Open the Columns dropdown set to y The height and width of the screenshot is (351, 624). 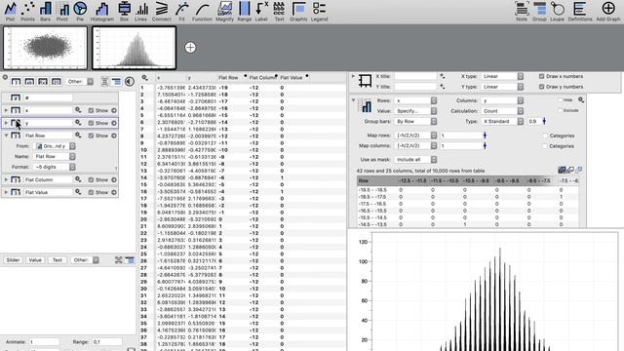point(502,100)
